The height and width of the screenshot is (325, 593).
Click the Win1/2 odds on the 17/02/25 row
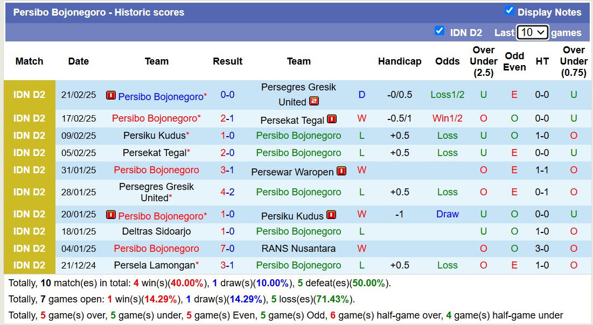447,119
